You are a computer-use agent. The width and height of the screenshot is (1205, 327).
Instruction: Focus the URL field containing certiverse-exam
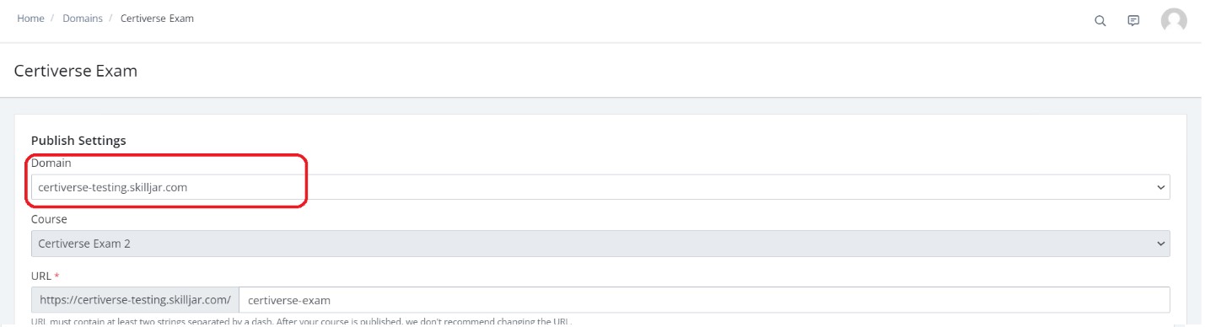point(704,299)
